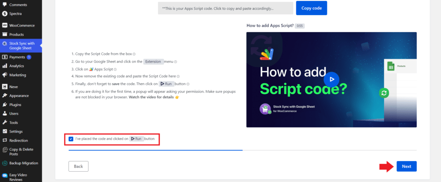Click the Payments notification badge '1'

pyautogui.click(x=29, y=57)
